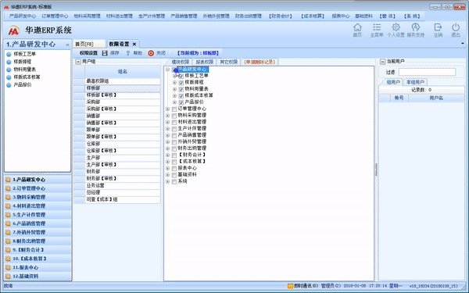Check the 报表中心 permission checkbox

[x=174, y=169]
